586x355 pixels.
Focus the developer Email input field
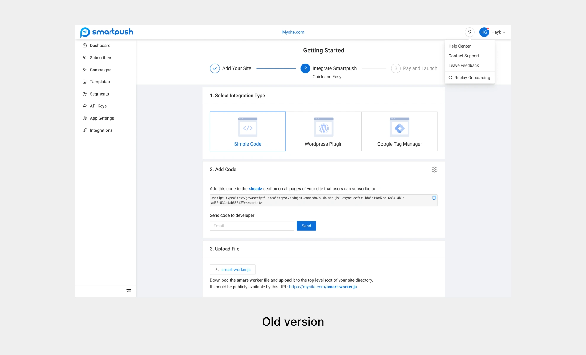[x=252, y=226]
